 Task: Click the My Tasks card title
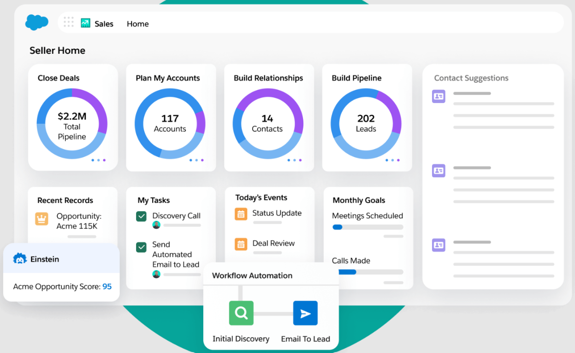click(x=154, y=201)
